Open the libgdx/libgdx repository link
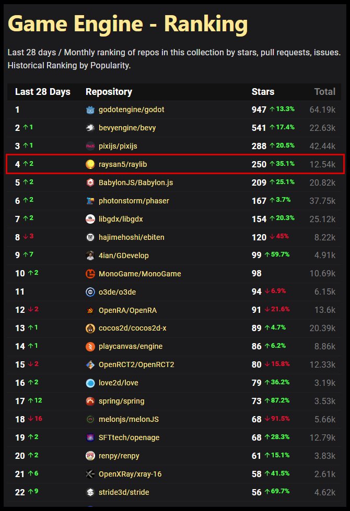The height and width of the screenshot is (511, 350). click(121, 220)
